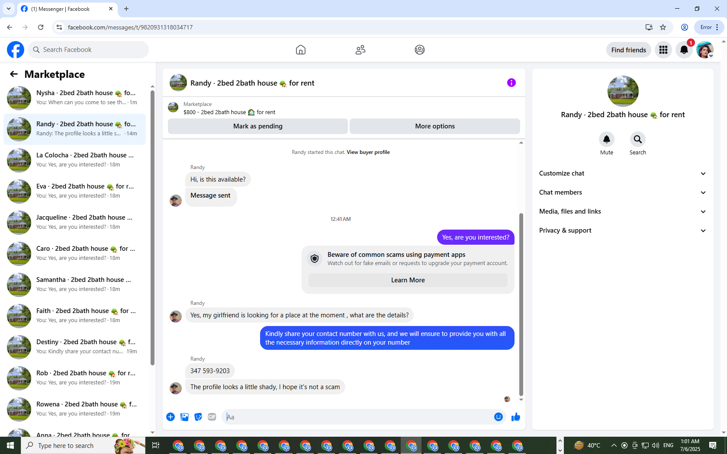727x454 pixels.
Task: Click the Windows taskbar search box
Action: pyautogui.click(x=83, y=445)
